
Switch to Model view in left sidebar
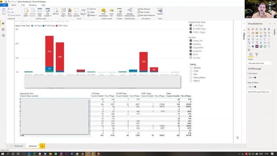click(x=3, y=36)
